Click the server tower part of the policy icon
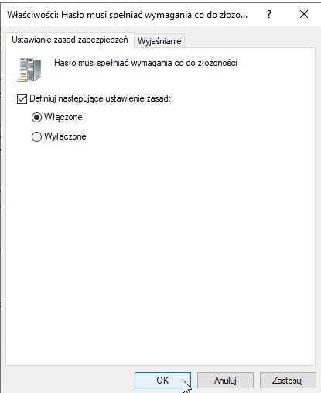 point(32,68)
